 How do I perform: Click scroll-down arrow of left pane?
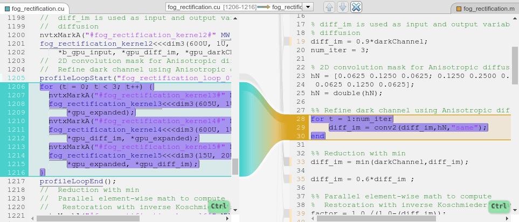tap(235, 210)
